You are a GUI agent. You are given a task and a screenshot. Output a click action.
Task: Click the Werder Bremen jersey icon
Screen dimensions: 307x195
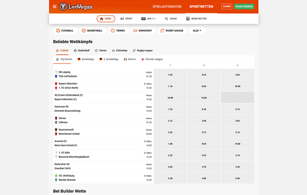pos(56,180)
